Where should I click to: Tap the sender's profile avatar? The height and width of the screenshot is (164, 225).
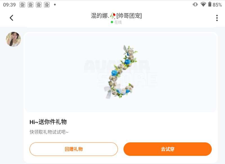(x=13, y=39)
